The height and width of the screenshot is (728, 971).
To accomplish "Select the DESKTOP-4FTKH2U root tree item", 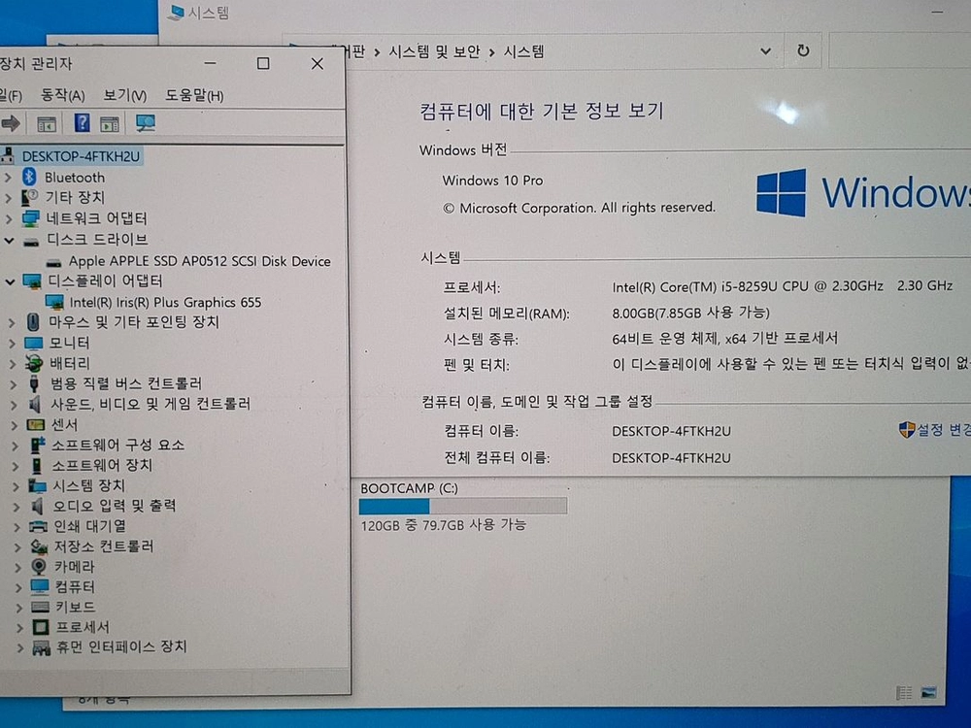I will pos(82,156).
